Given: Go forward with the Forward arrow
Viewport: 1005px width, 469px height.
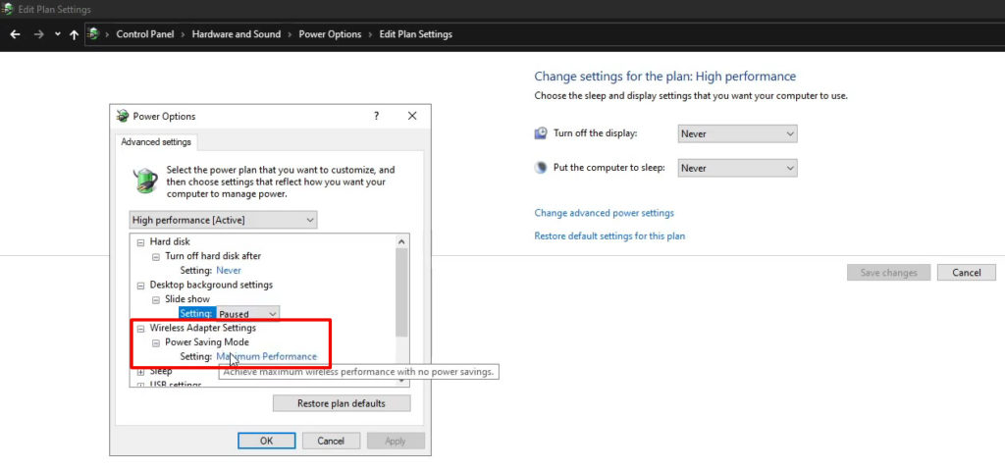Looking at the screenshot, I should click(38, 34).
